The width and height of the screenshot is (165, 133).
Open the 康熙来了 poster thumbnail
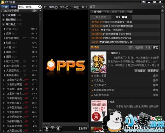98,62
